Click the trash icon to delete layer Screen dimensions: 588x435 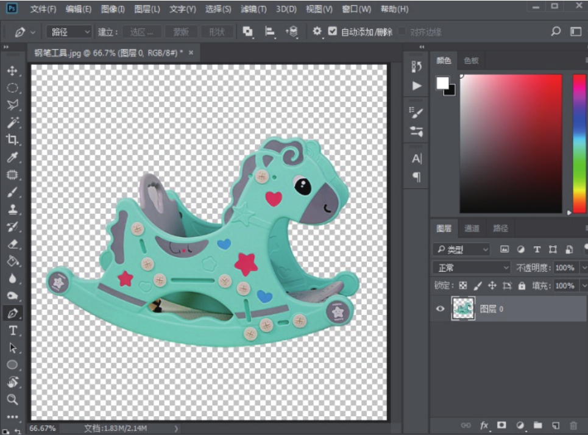pos(573,425)
